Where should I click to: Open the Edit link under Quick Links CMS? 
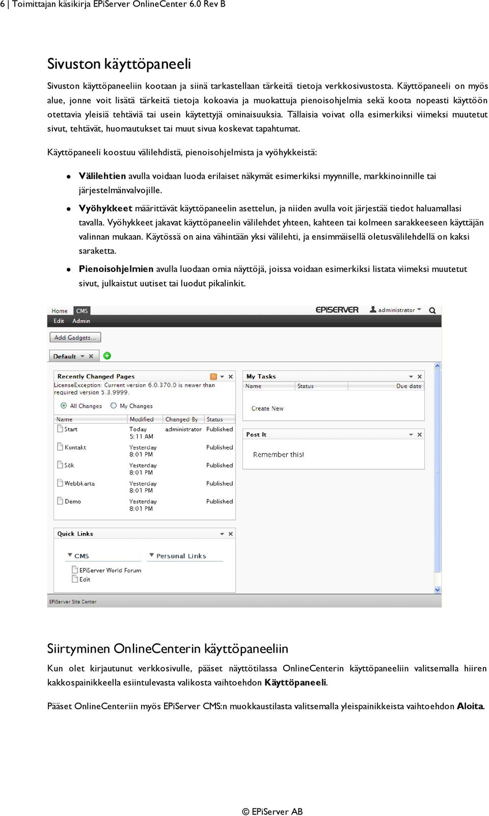(x=85, y=579)
